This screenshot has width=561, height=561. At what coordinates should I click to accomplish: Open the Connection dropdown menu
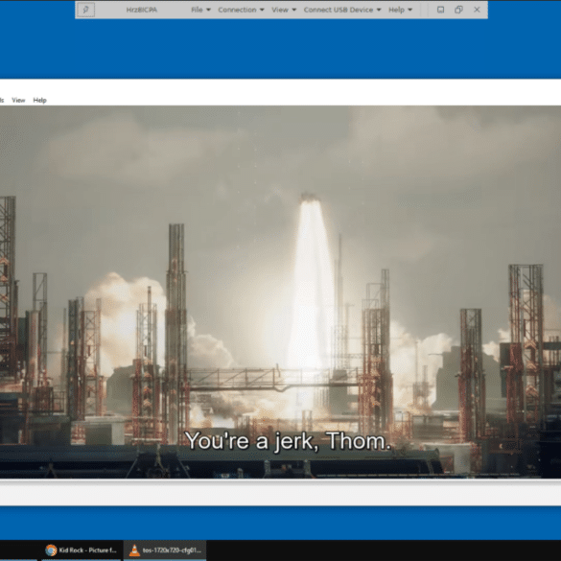pos(241,10)
